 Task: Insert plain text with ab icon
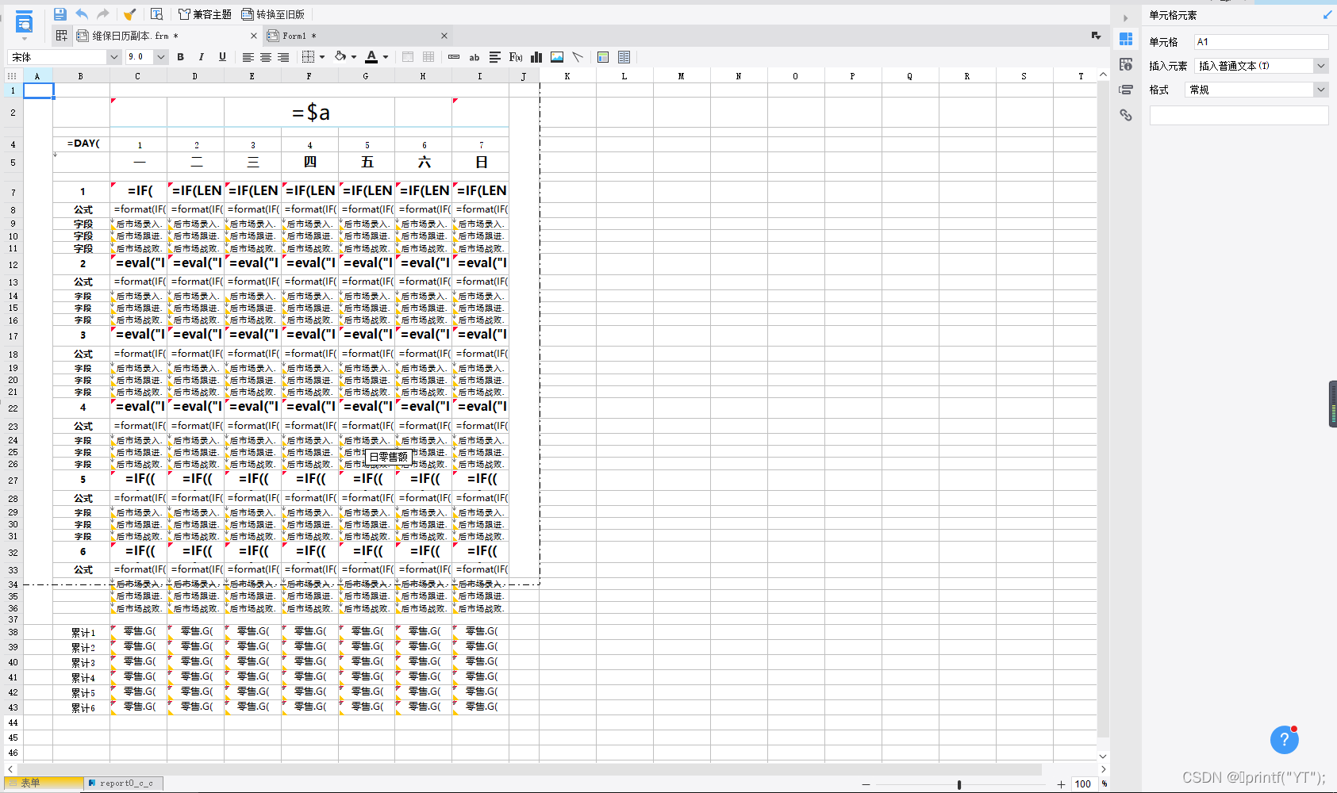[474, 57]
